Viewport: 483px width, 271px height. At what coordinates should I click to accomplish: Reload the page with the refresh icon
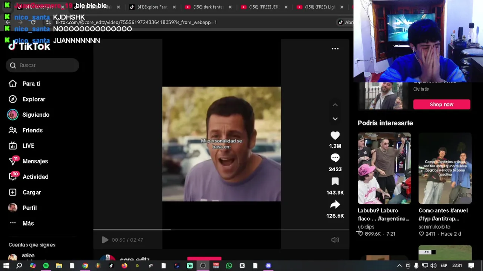click(x=33, y=22)
